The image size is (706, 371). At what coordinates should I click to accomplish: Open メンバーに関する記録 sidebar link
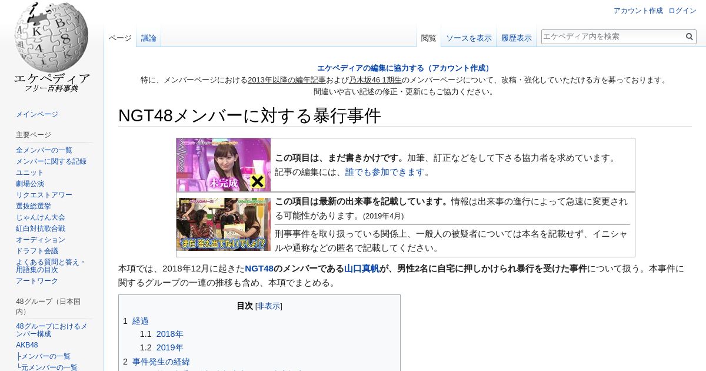(x=51, y=161)
